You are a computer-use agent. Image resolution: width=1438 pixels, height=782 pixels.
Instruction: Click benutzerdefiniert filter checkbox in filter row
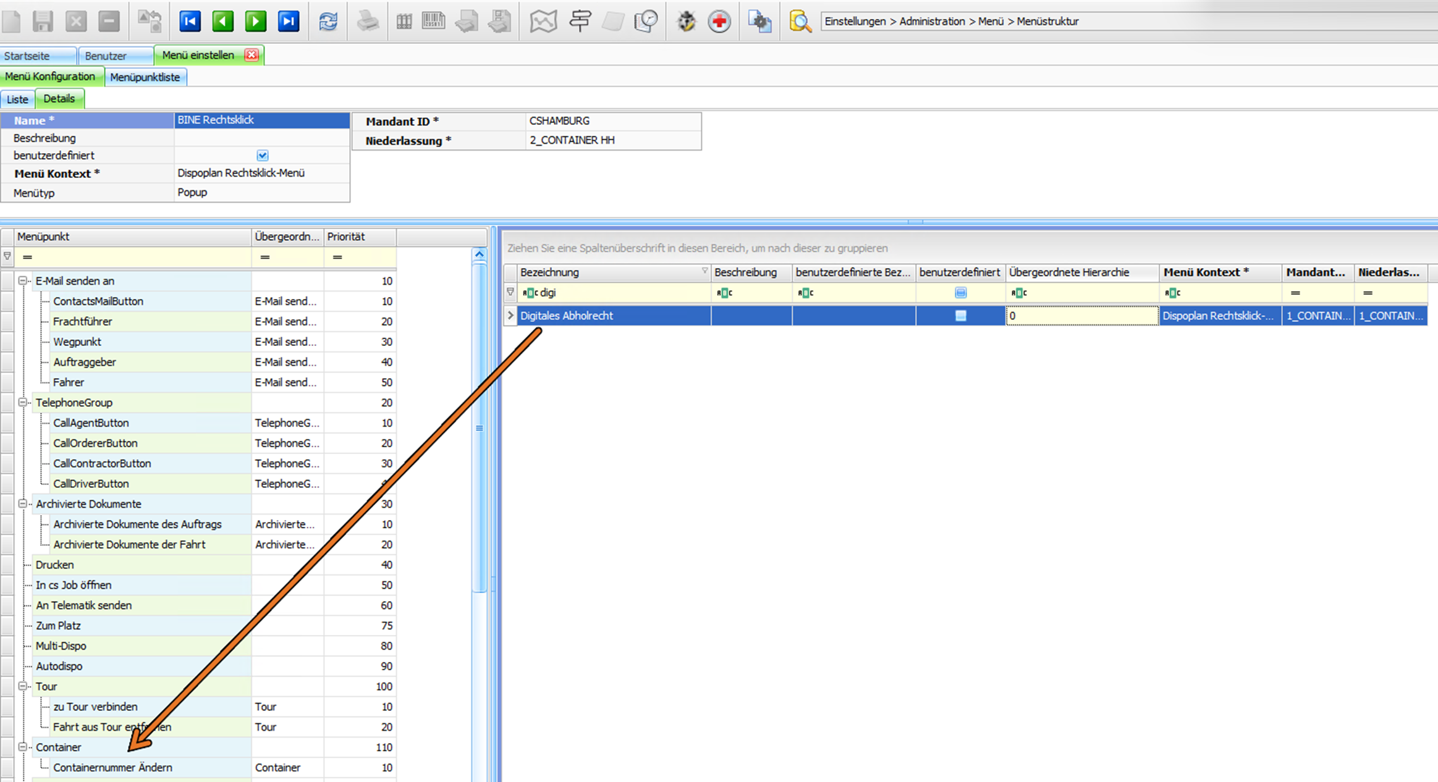click(x=960, y=293)
